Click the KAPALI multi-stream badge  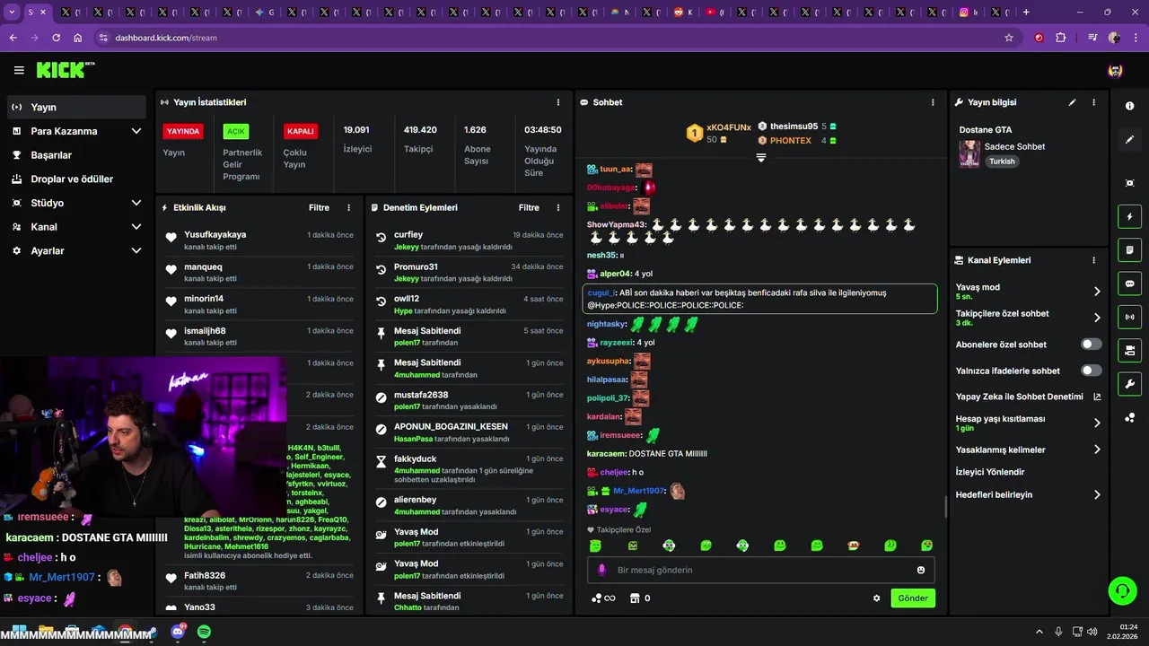[300, 131]
